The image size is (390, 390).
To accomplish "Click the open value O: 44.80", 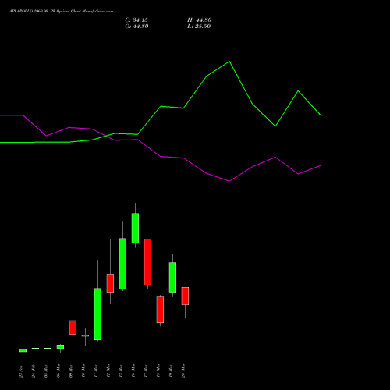I will click(136, 27).
